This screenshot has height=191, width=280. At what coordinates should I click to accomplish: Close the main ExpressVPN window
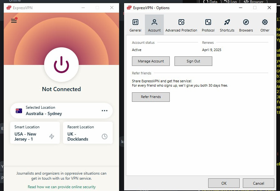[x=112, y=8]
